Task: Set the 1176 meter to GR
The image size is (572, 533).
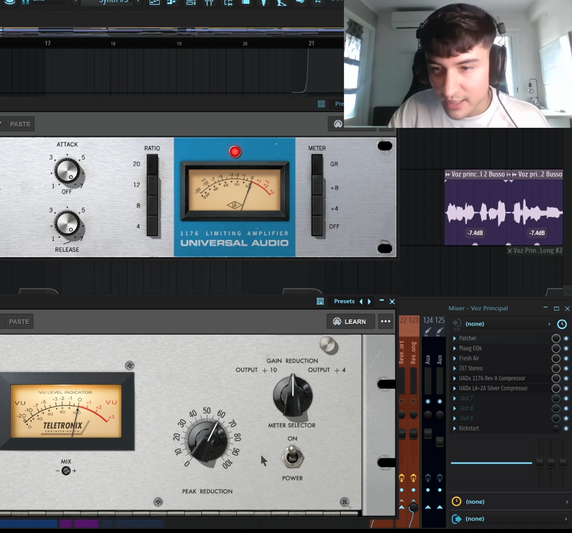Action: tap(317, 164)
